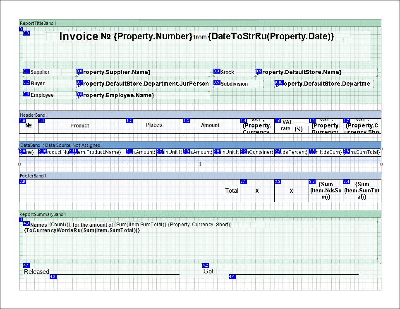The height and width of the screenshot is (309, 400).
Task: Select the ReportTitleBand1 header bar
Action: [x=200, y=23]
